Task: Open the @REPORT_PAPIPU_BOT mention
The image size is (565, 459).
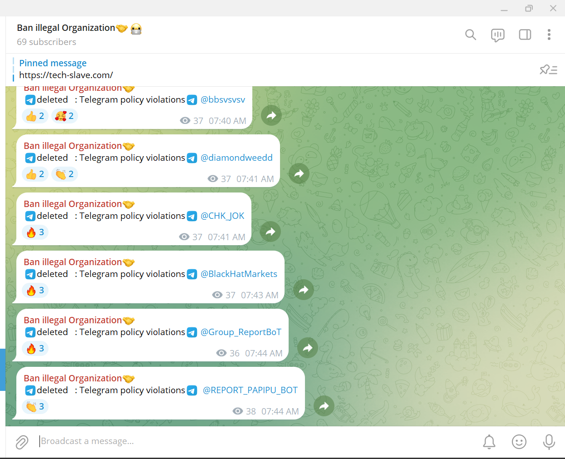Action: click(250, 390)
